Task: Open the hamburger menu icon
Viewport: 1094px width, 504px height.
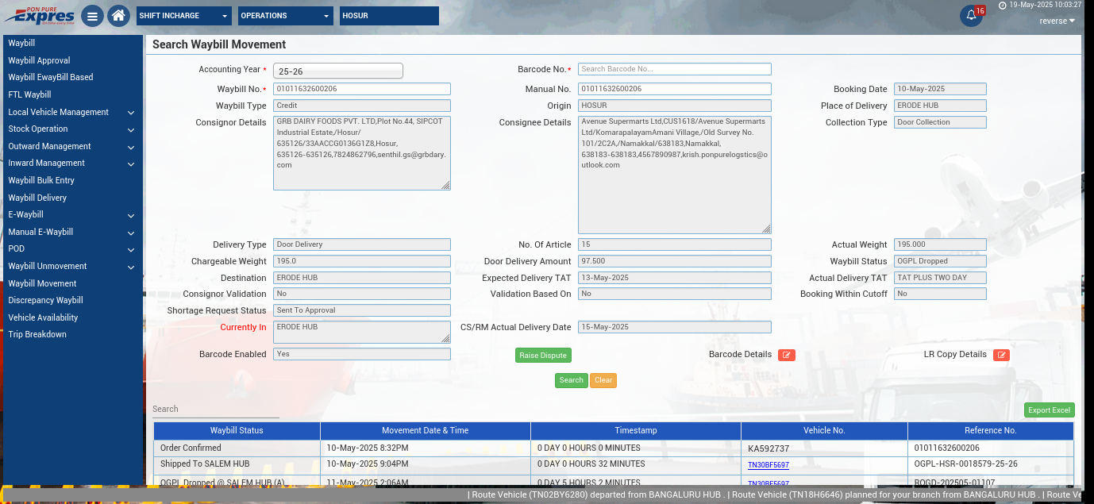Action: [92, 16]
